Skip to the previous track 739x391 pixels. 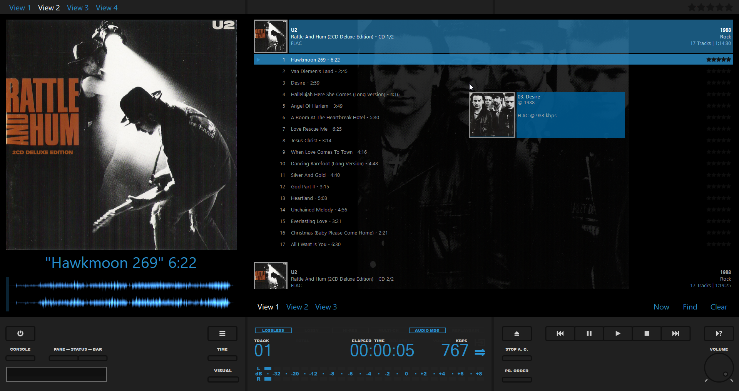(x=560, y=333)
